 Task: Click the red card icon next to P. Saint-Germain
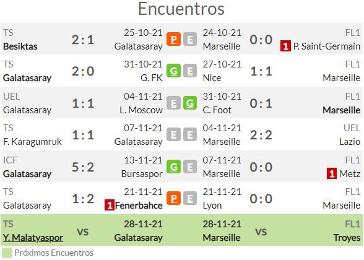pos(285,46)
